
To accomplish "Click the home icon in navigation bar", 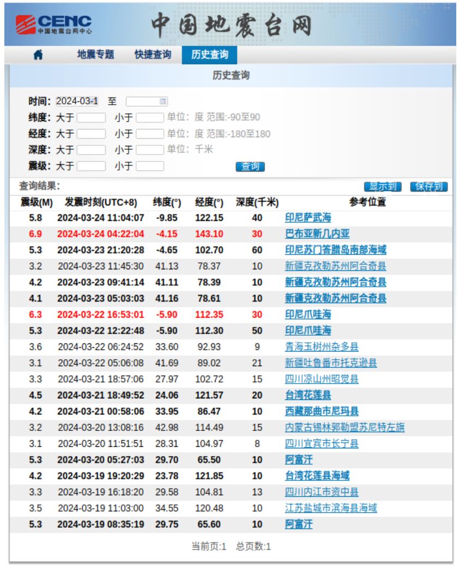I will pyautogui.click(x=38, y=55).
